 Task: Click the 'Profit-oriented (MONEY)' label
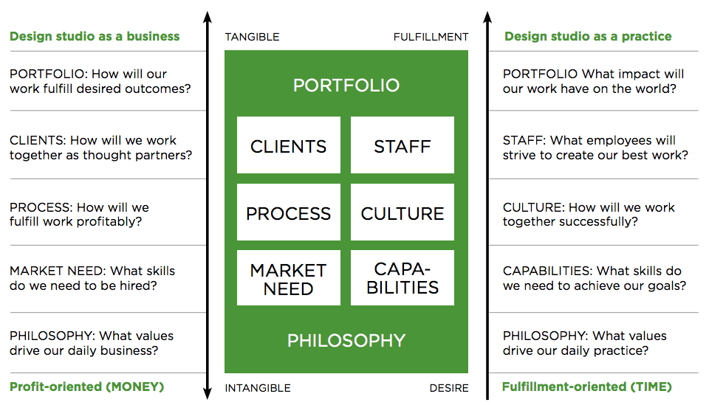coord(87,387)
